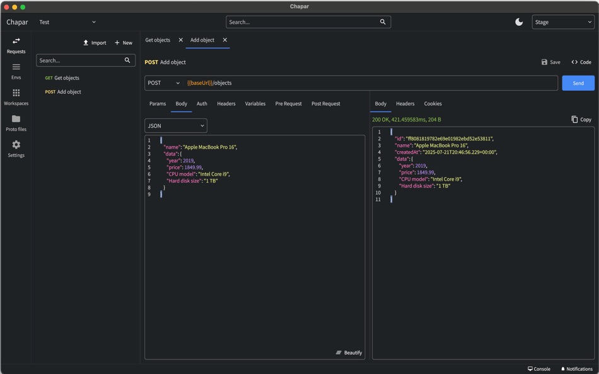Save the Add object request
This screenshot has height=374, width=599.
[x=550, y=62]
